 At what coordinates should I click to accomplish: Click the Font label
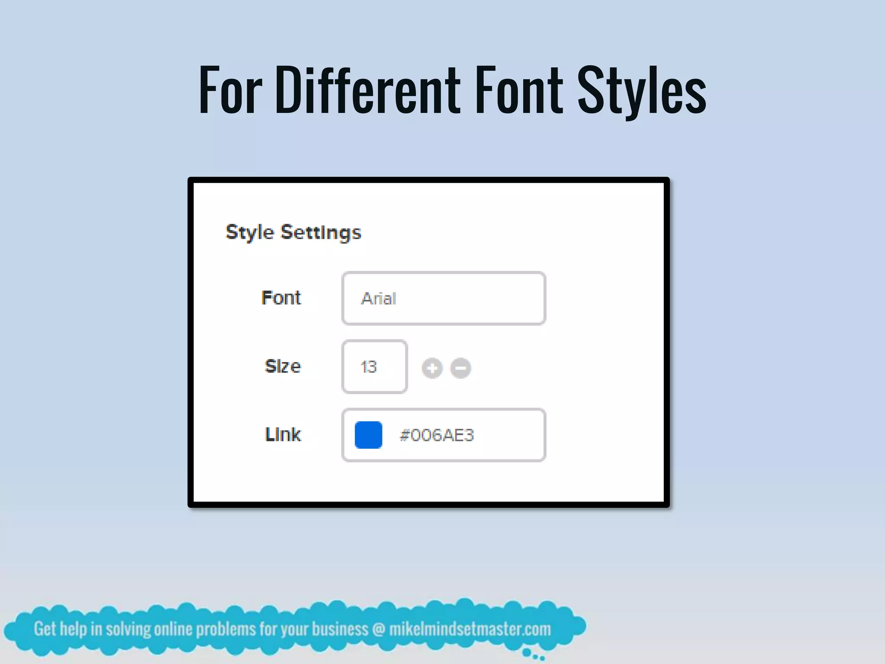pos(281,298)
